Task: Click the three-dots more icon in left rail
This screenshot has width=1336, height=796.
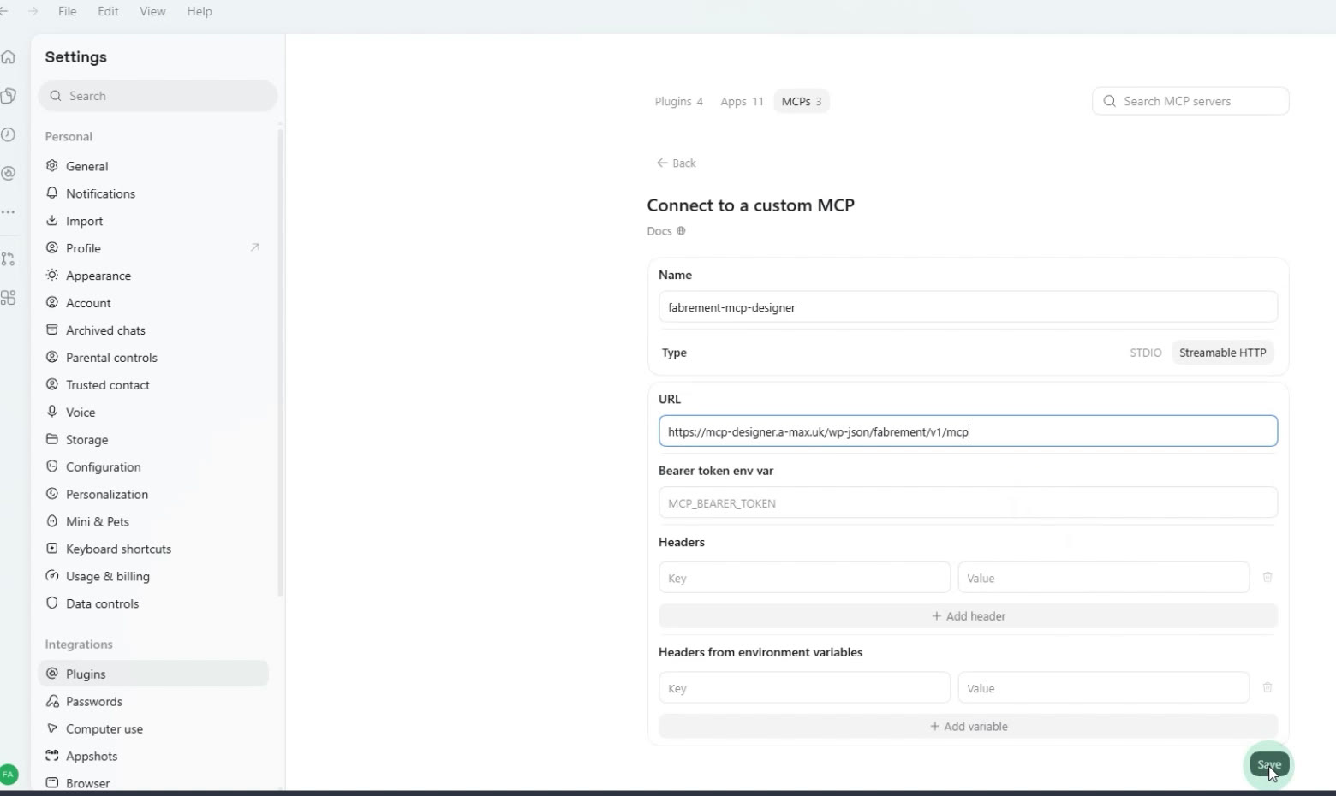Action: 9,211
